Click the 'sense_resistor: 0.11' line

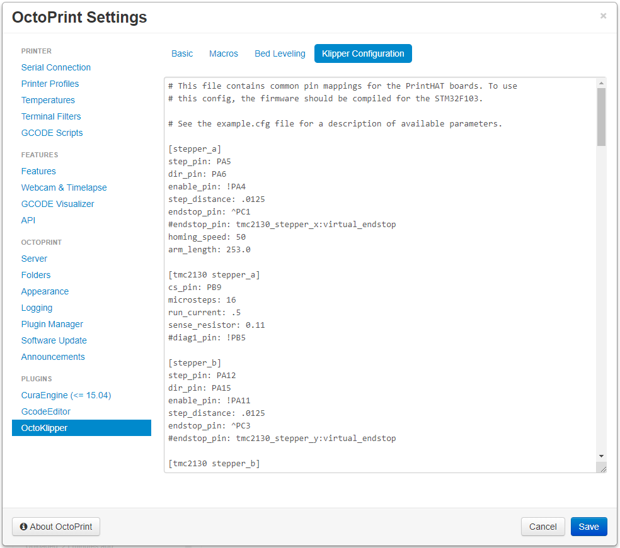[x=216, y=325]
